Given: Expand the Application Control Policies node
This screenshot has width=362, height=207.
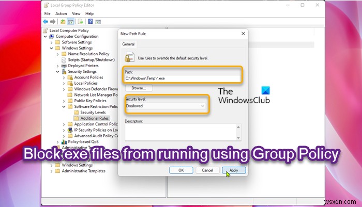Looking at the screenshot, I should (64, 124).
